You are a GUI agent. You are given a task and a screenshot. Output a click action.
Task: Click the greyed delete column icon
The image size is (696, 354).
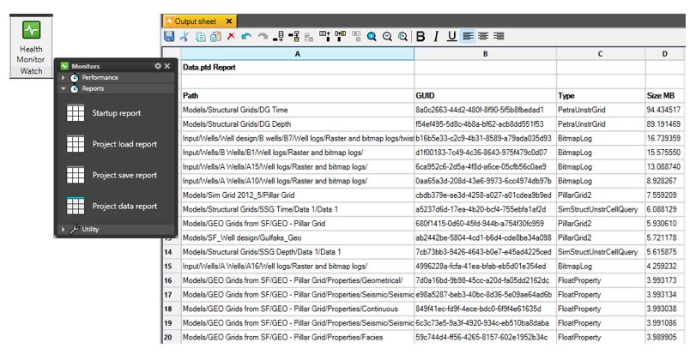356,36
